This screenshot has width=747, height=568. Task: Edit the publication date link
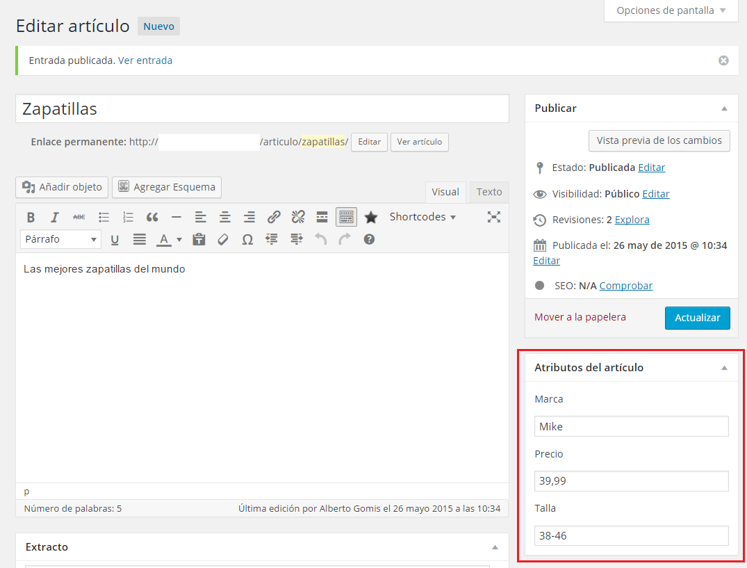[x=546, y=261]
